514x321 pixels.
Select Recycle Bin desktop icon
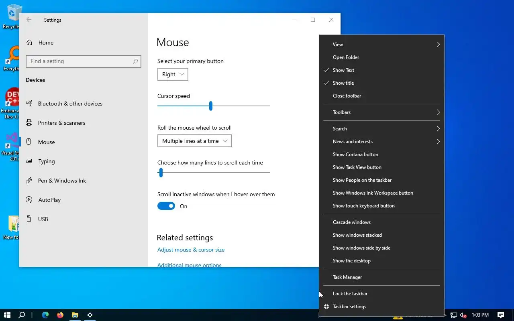point(12,16)
